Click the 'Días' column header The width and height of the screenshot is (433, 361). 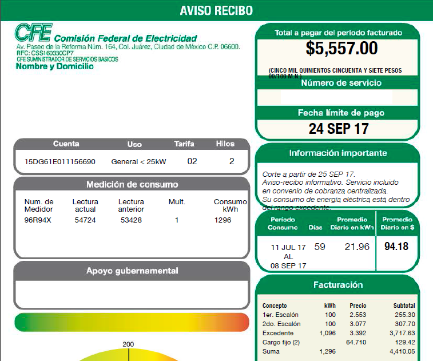pyautogui.click(x=315, y=227)
